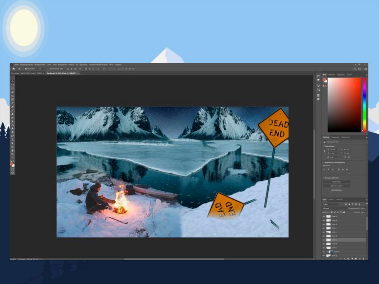Open the History collapsed panel icon

tap(318, 76)
